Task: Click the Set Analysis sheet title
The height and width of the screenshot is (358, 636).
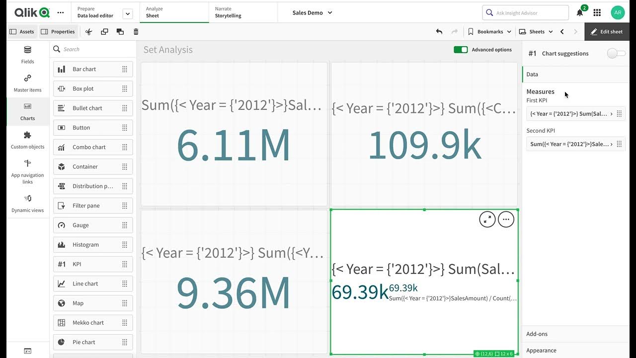Action: [168, 50]
